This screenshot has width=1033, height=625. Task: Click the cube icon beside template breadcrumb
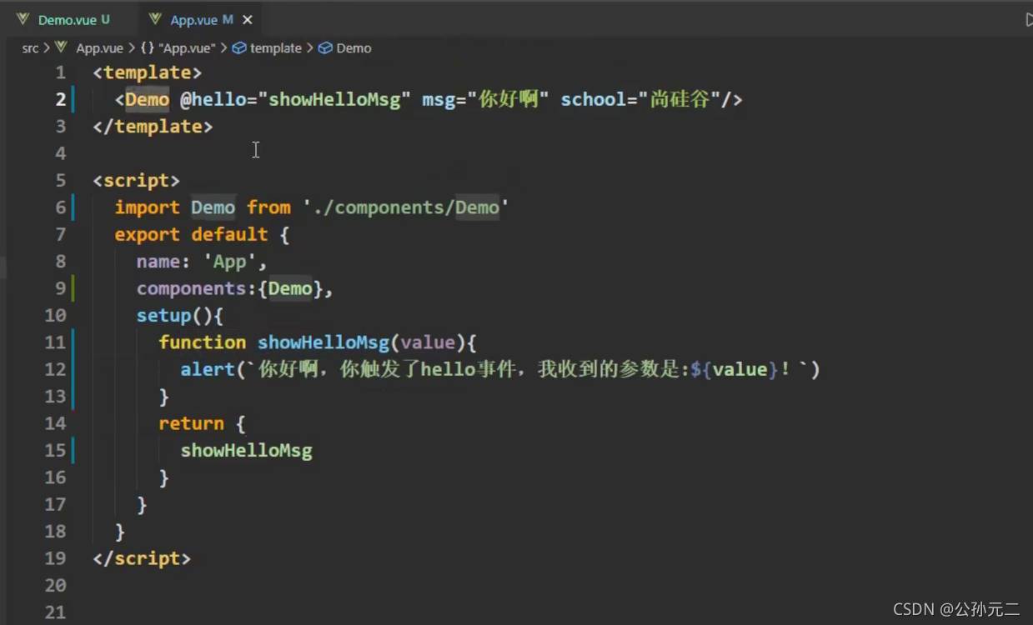[x=239, y=48]
